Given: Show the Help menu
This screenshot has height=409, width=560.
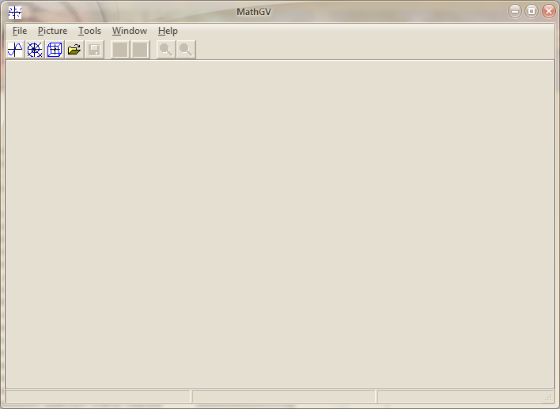Looking at the screenshot, I should (x=168, y=31).
